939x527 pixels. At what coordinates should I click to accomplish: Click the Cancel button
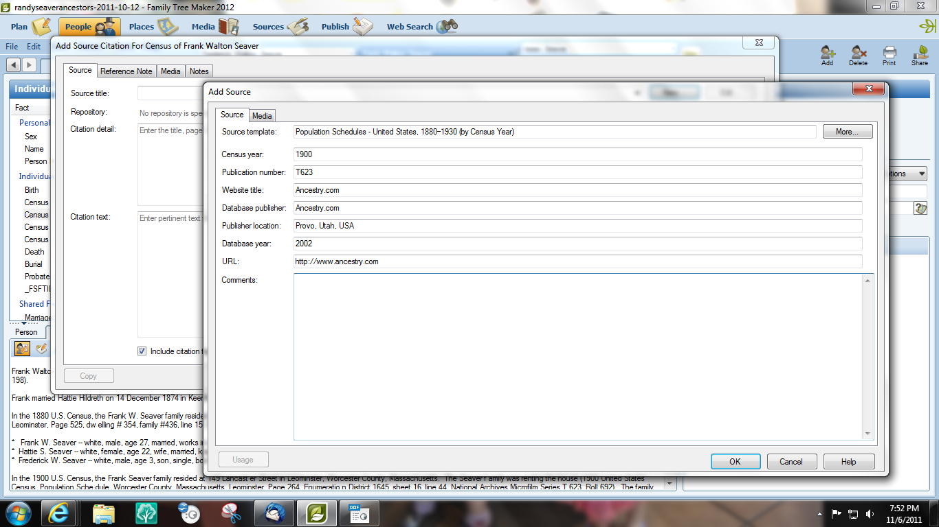(792, 461)
